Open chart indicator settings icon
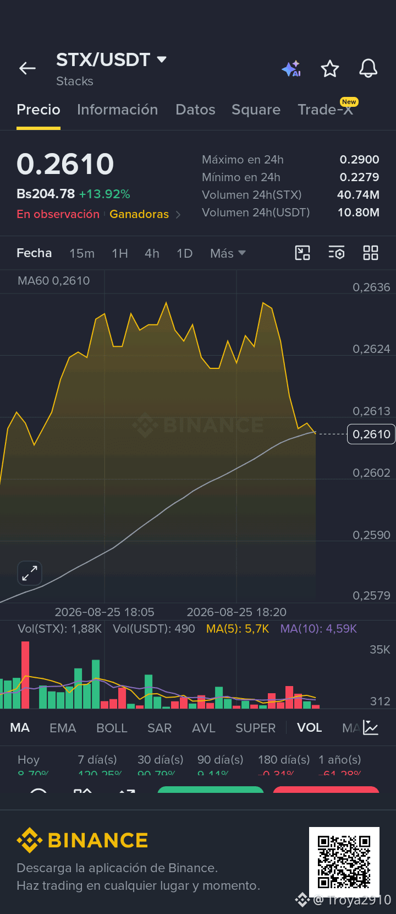 337,253
